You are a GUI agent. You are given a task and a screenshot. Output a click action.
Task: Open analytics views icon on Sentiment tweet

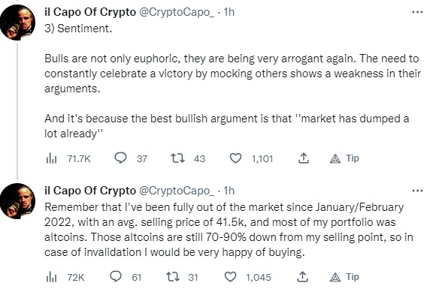click(x=51, y=158)
